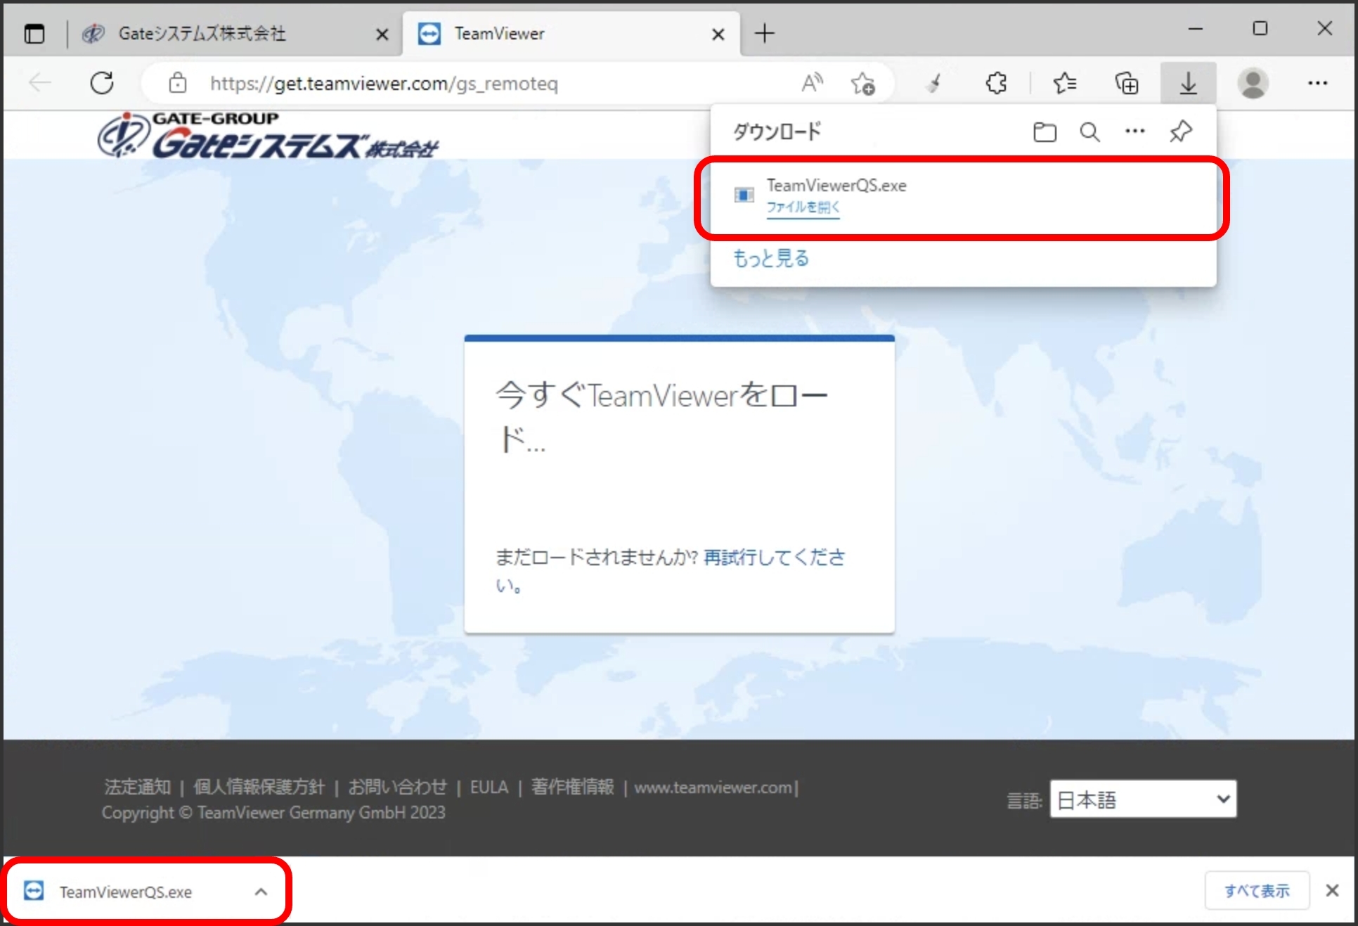Open the 法定通知 footer link

coord(138,787)
